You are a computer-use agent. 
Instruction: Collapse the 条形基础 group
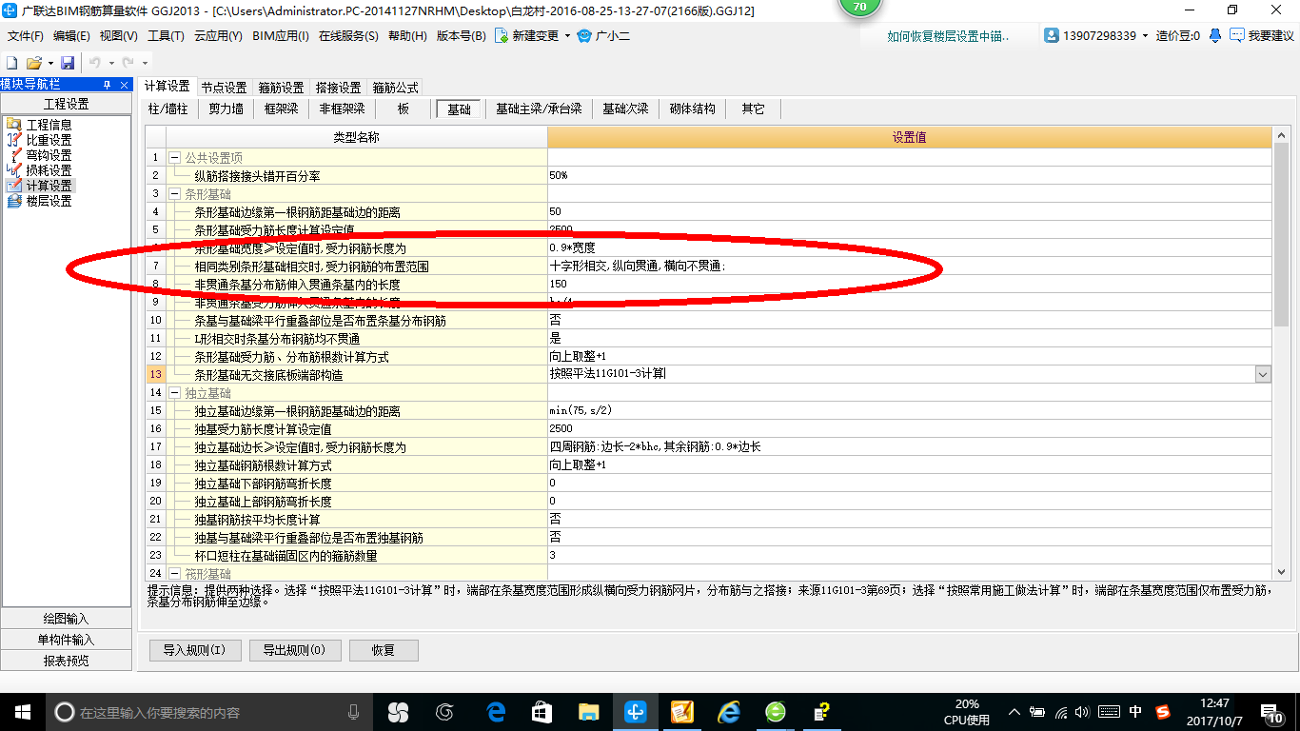[174, 194]
